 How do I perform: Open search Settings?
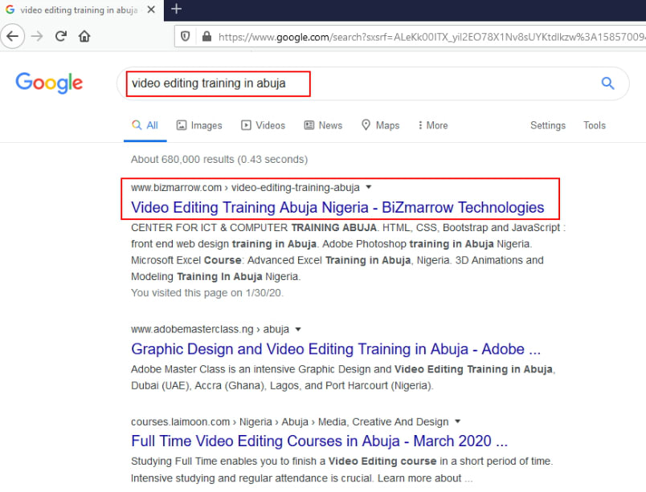click(547, 125)
